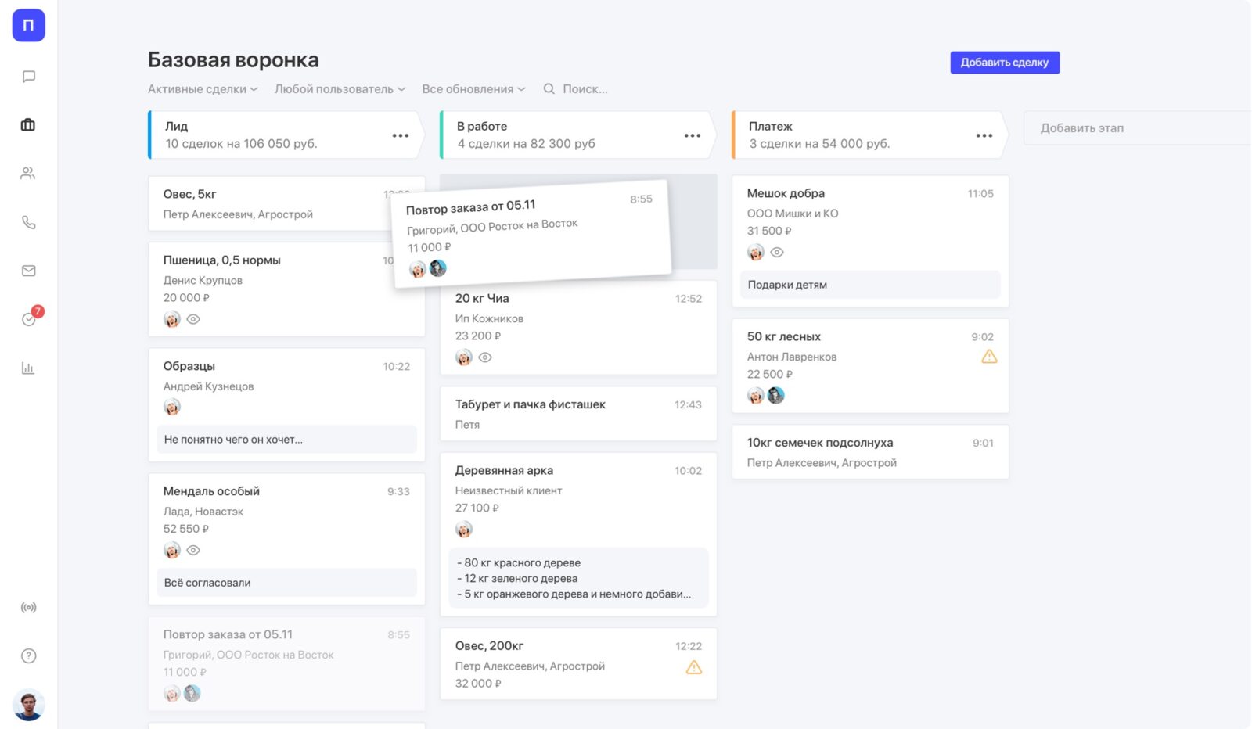
Task: Open tasks icon with 7 badge
Action: pyautogui.click(x=30, y=318)
